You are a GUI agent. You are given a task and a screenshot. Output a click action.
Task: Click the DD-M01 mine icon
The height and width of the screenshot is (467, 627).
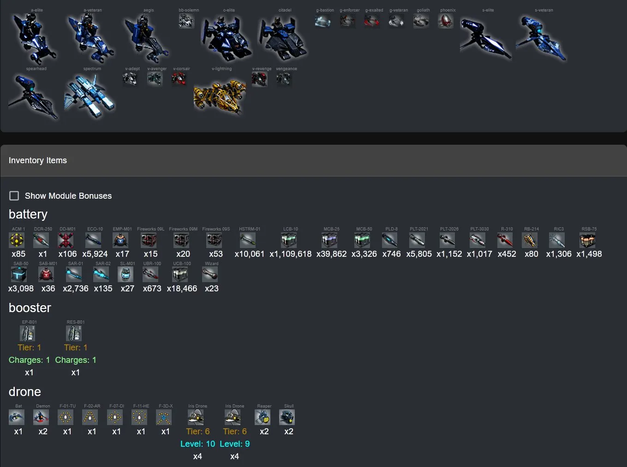66,240
